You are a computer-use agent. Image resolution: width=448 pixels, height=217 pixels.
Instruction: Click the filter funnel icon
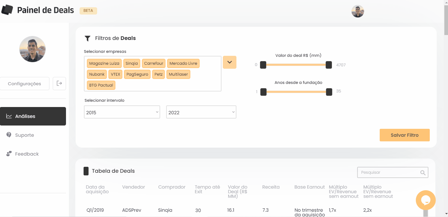[87, 38]
